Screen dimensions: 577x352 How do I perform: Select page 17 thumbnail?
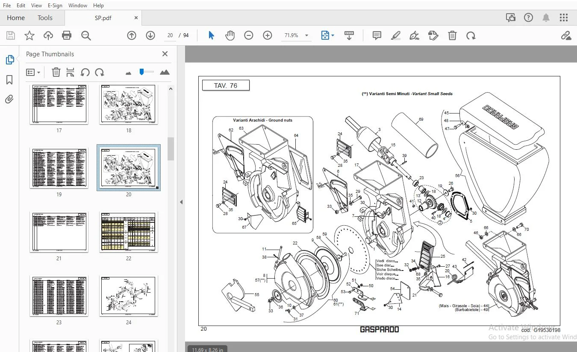pos(59,104)
